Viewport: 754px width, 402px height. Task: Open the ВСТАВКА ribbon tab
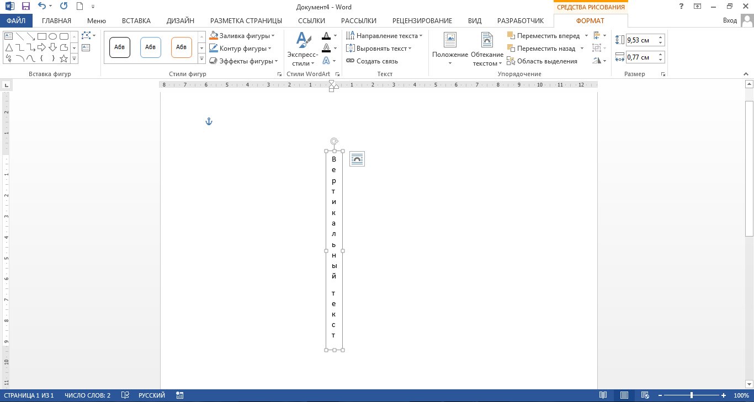pos(136,21)
